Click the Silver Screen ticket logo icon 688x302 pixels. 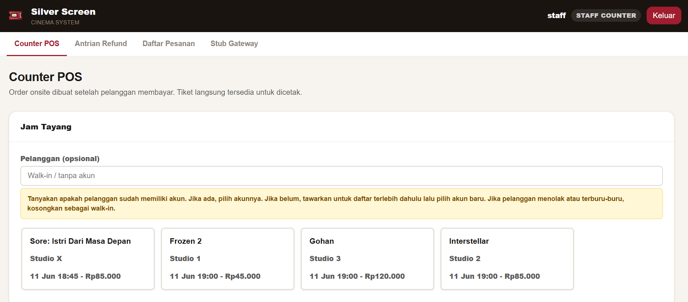click(16, 15)
